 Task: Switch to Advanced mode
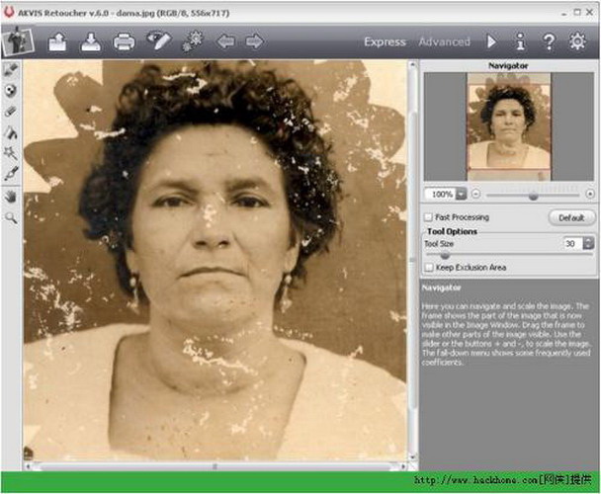[x=444, y=41]
